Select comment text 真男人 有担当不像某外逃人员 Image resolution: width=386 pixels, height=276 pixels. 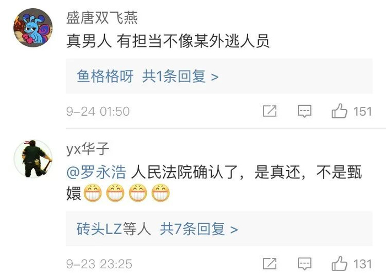pyautogui.click(x=168, y=41)
